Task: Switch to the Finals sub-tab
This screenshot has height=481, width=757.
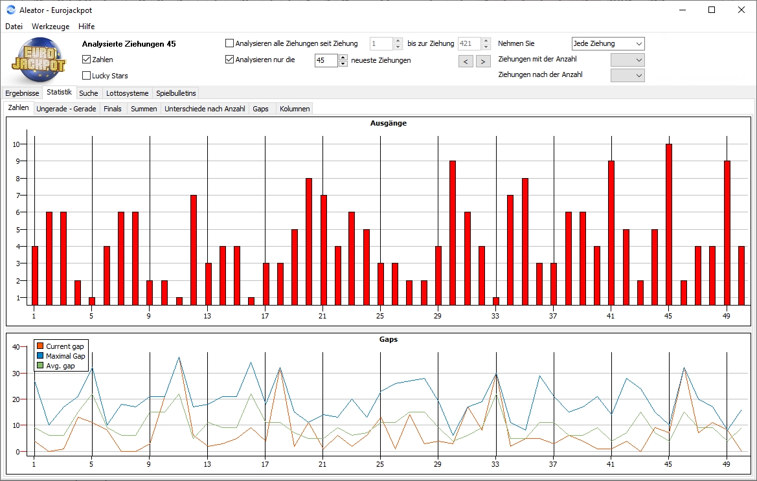Action: pyautogui.click(x=113, y=109)
